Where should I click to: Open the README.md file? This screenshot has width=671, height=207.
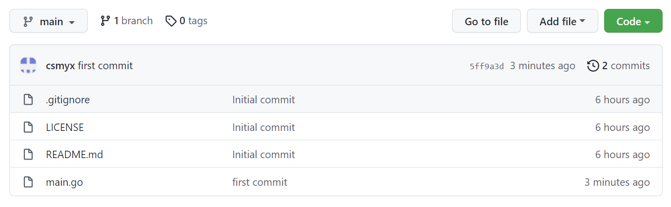pos(74,155)
